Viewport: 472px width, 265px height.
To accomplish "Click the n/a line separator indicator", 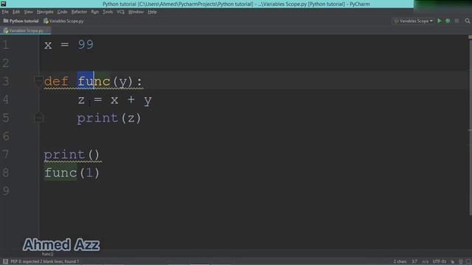I will pos(425,262).
